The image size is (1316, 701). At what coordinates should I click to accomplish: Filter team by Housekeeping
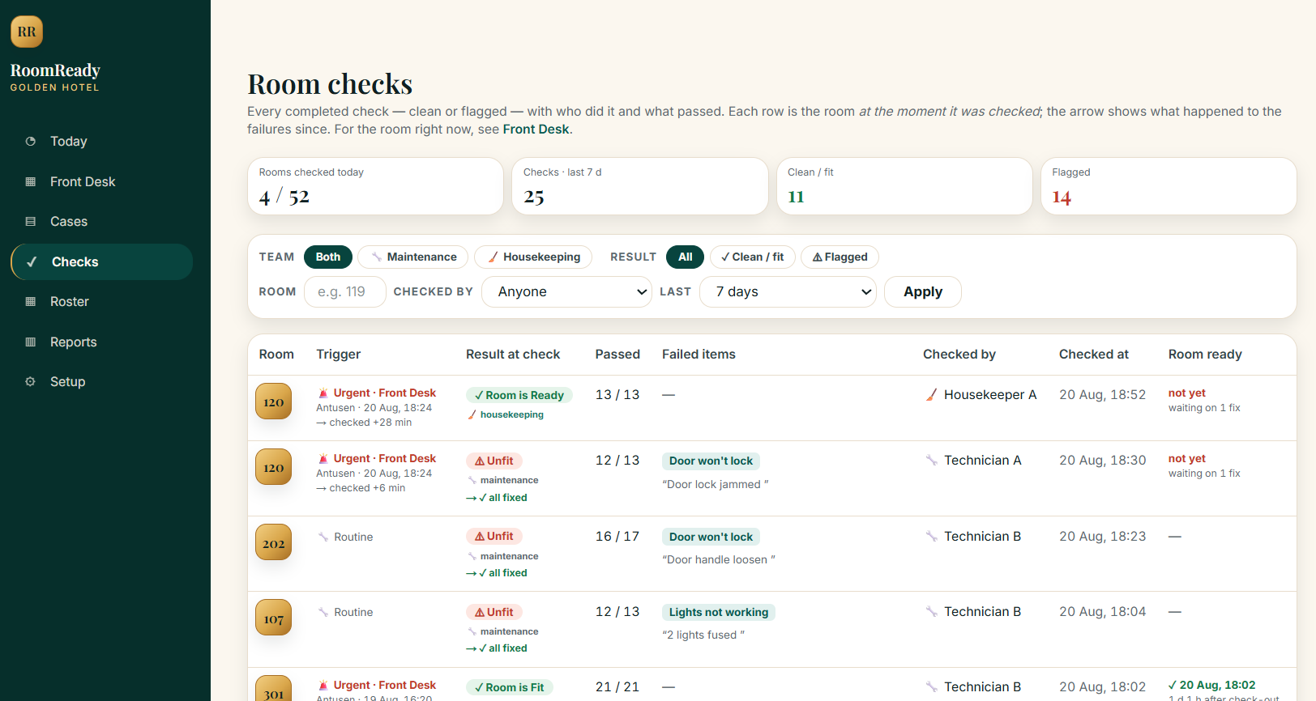pos(533,257)
